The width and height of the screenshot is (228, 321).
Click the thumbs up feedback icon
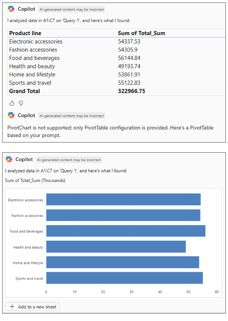click(12, 103)
